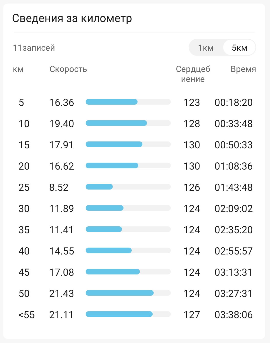Click the Сведения за километр title
Screen dimensions: 270x343
(72, 18)
